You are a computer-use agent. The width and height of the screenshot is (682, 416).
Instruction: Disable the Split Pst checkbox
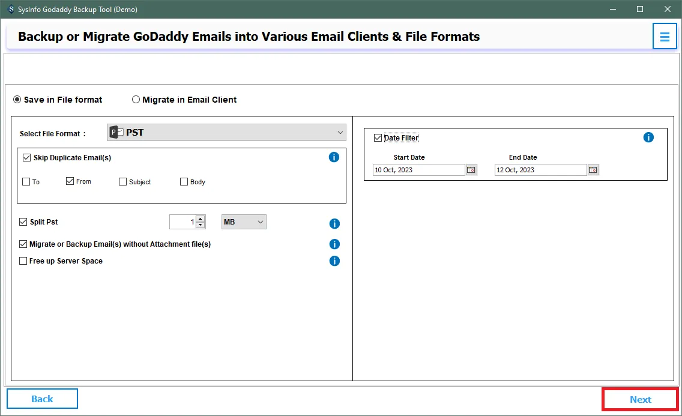coord(23,222)
